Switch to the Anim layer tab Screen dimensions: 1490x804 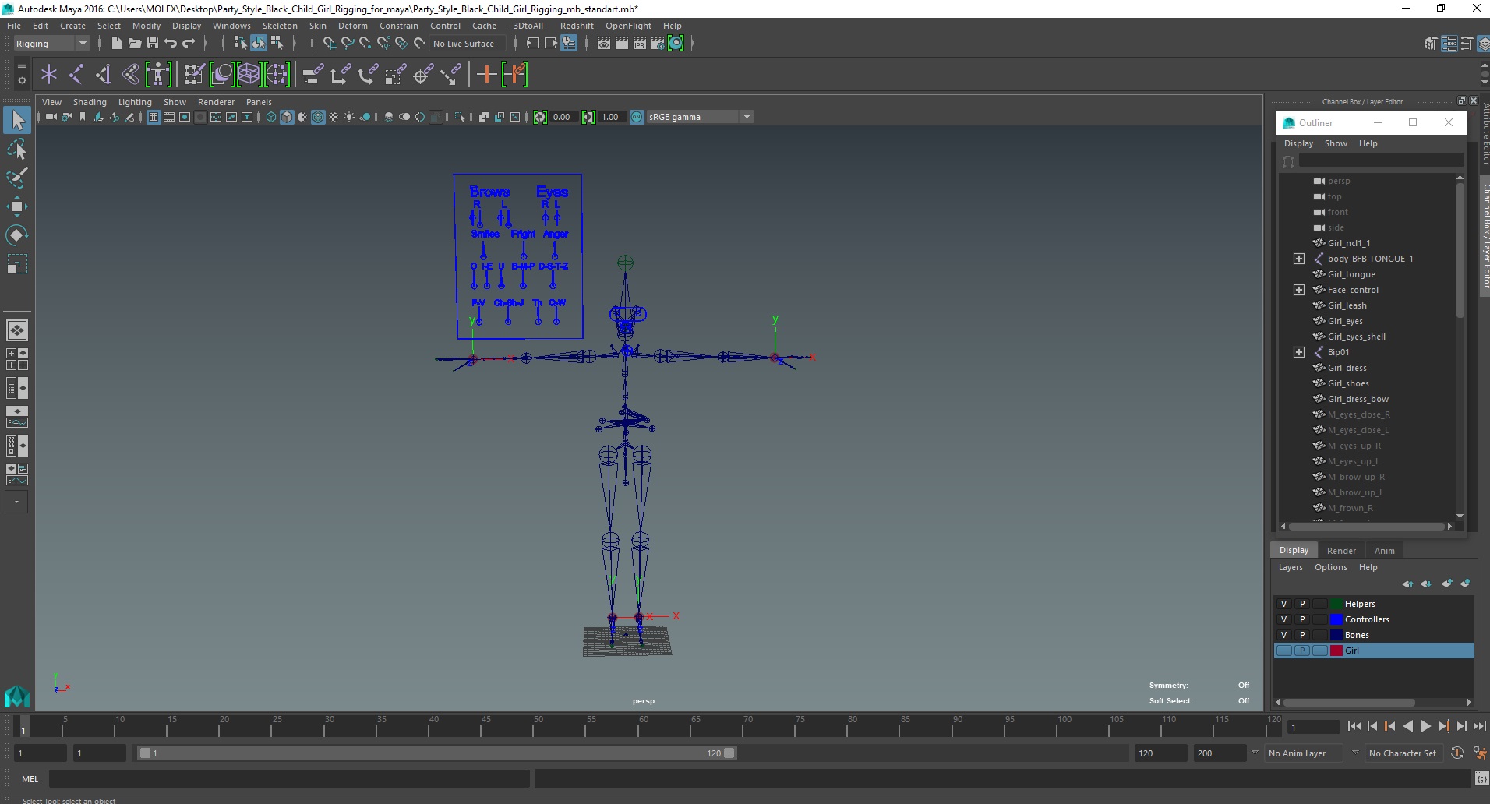(1385, 551)
